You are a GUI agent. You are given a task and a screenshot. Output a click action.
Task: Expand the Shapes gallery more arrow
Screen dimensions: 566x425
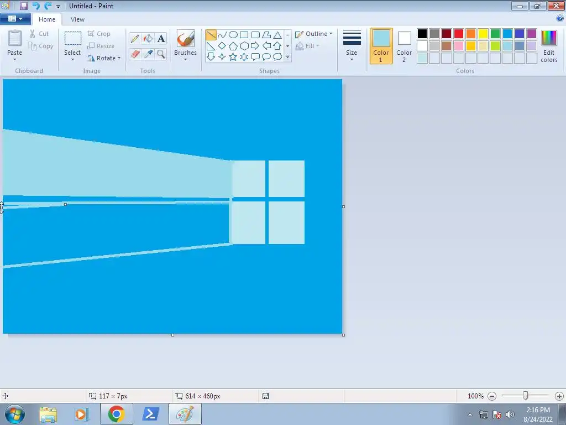coord(287,57)
